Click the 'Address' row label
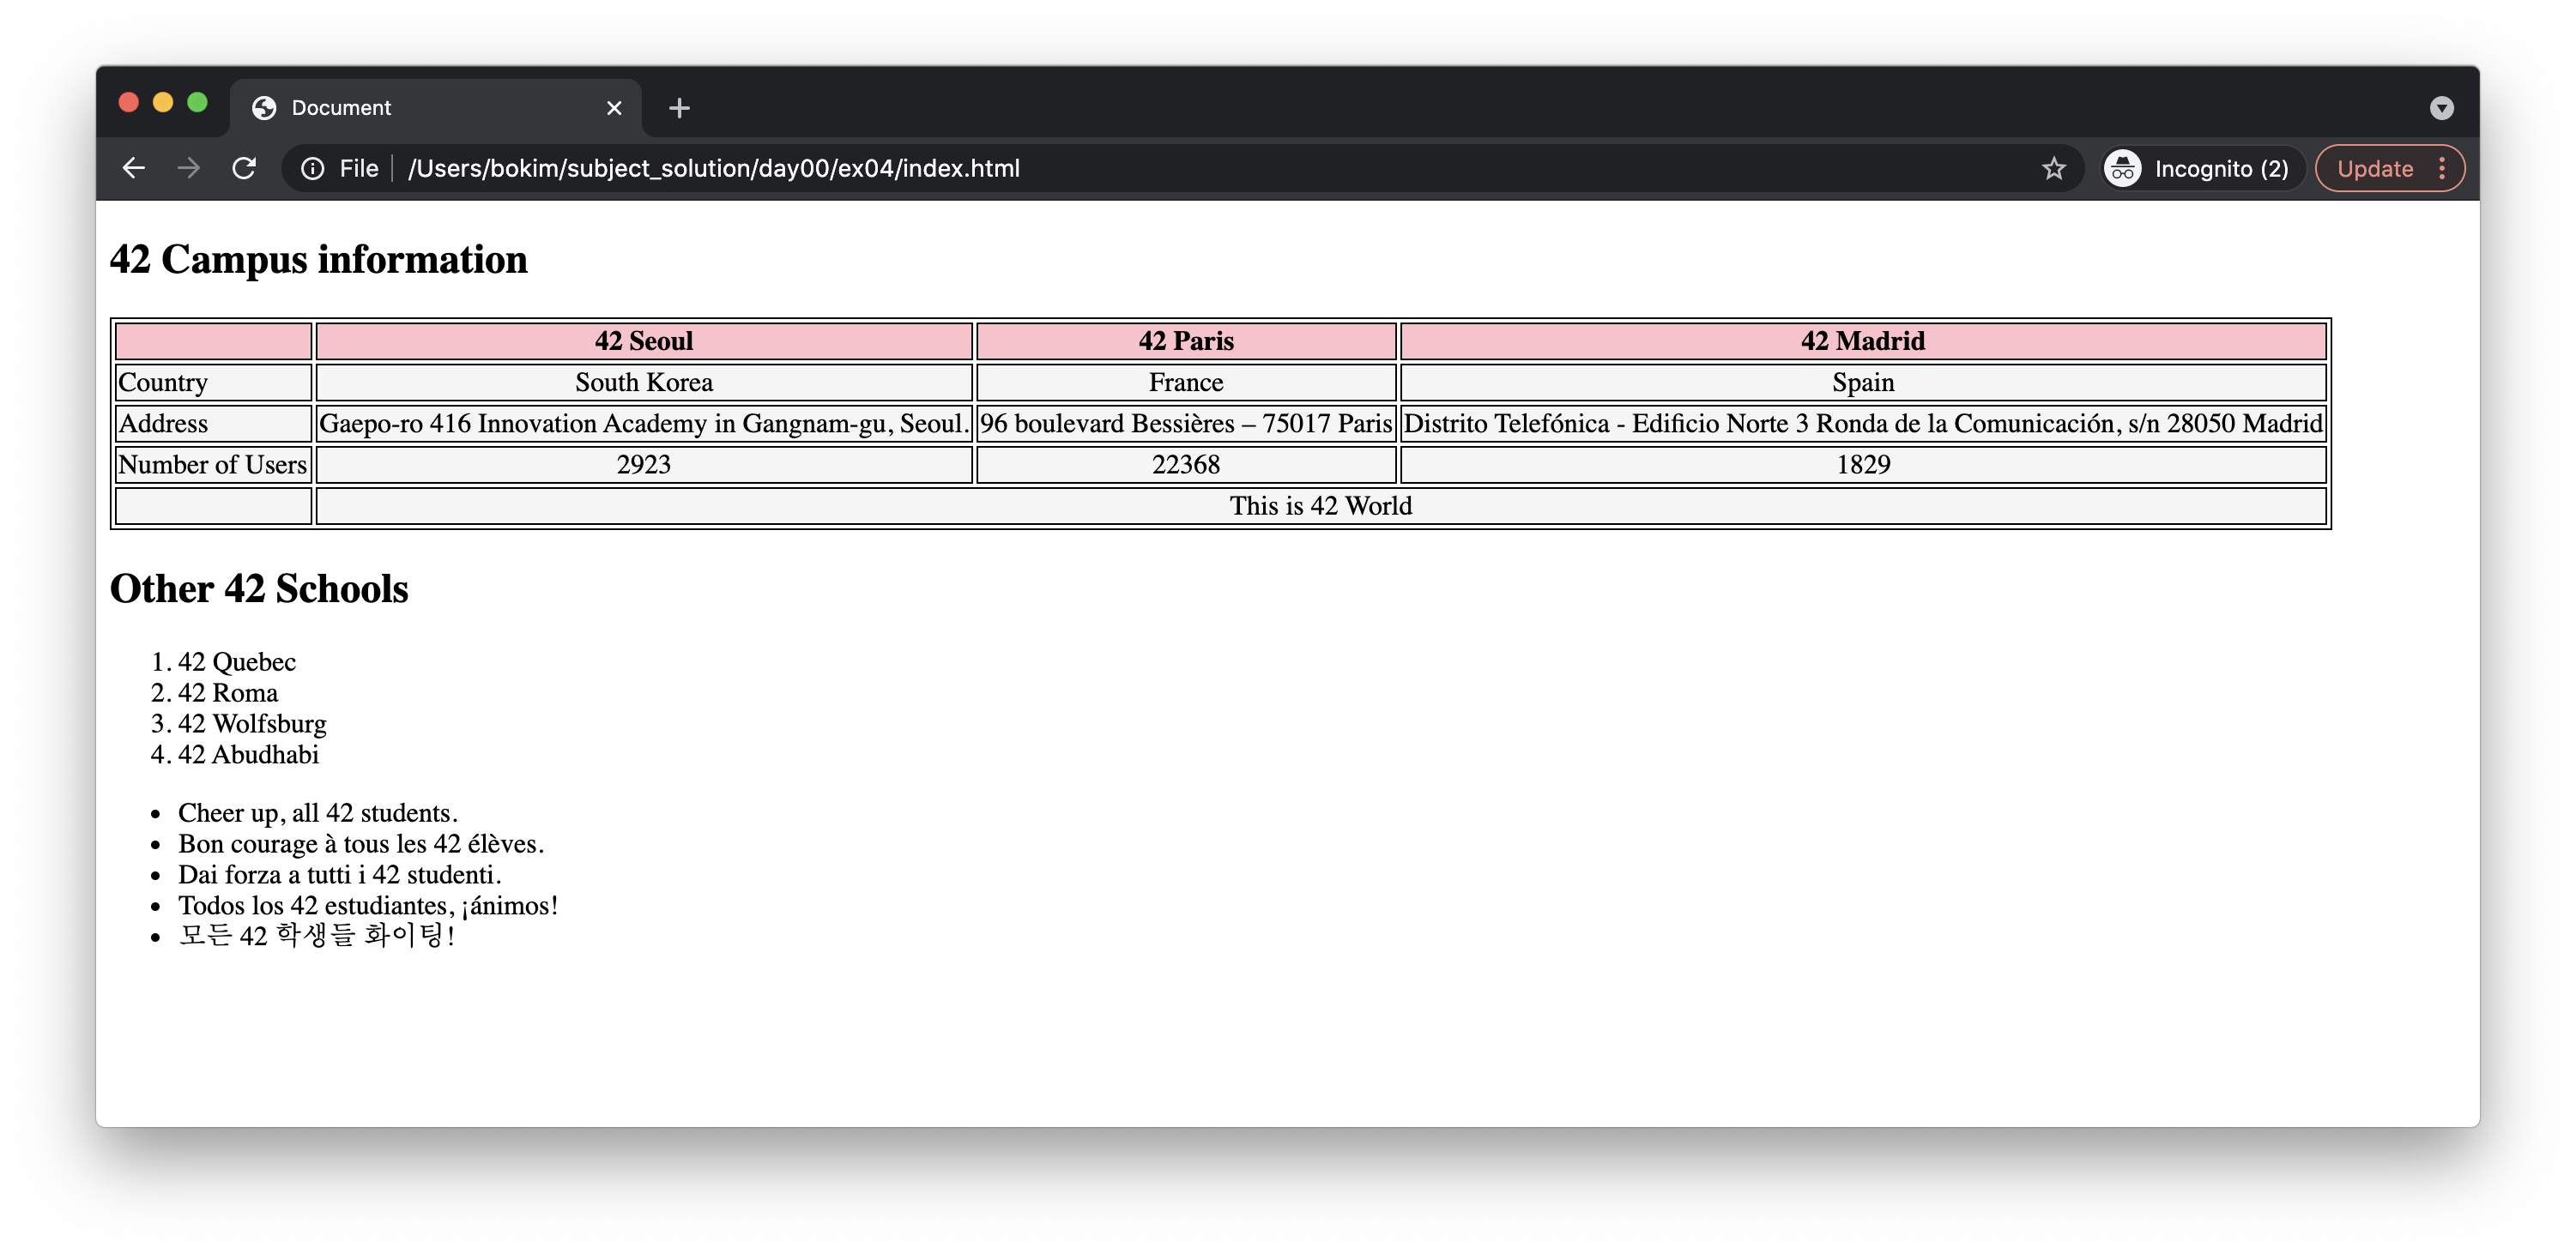Viewport: 2576px width, 1254px height. [x=213, y=424]
